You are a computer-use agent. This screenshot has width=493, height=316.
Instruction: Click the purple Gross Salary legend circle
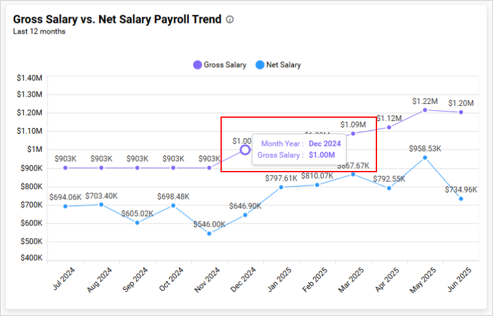[x=198, y=65]
